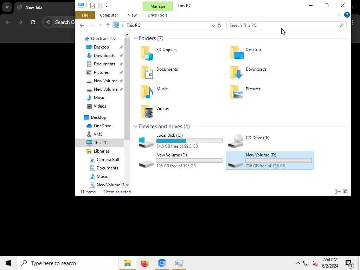Open the 3D Objects folder icon

pyautogui.click(x=147, y=53)
